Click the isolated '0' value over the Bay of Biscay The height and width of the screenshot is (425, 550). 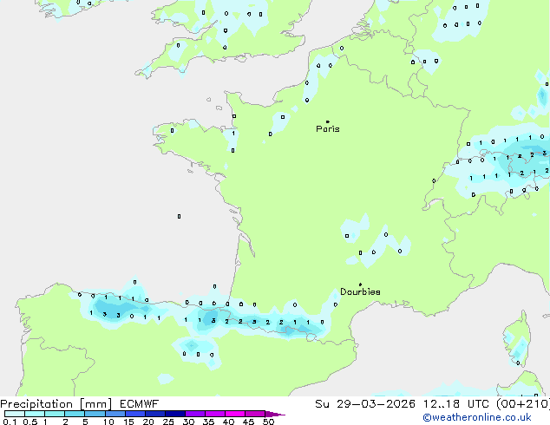pos(179,216)
